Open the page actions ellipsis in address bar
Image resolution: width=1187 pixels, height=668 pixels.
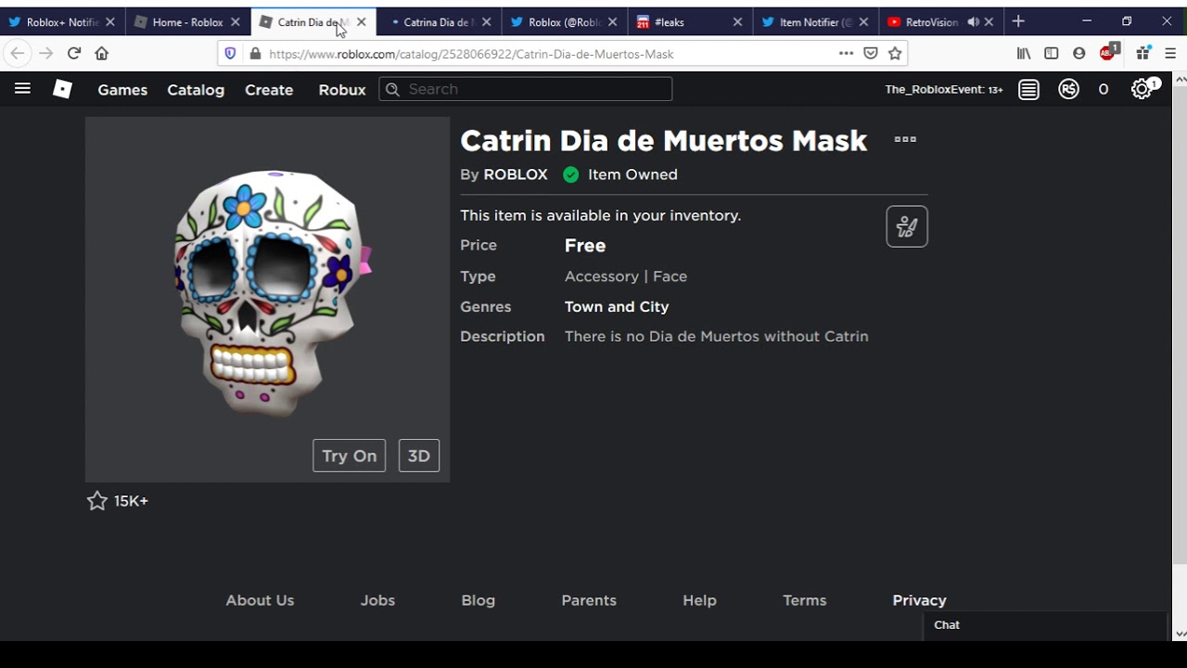(846, 54)
